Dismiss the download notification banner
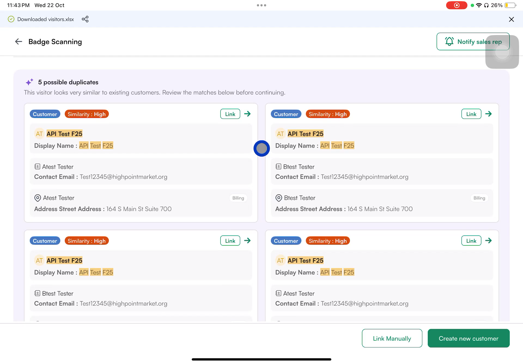This screenshot has width=523, height=364. coord(511,19)
